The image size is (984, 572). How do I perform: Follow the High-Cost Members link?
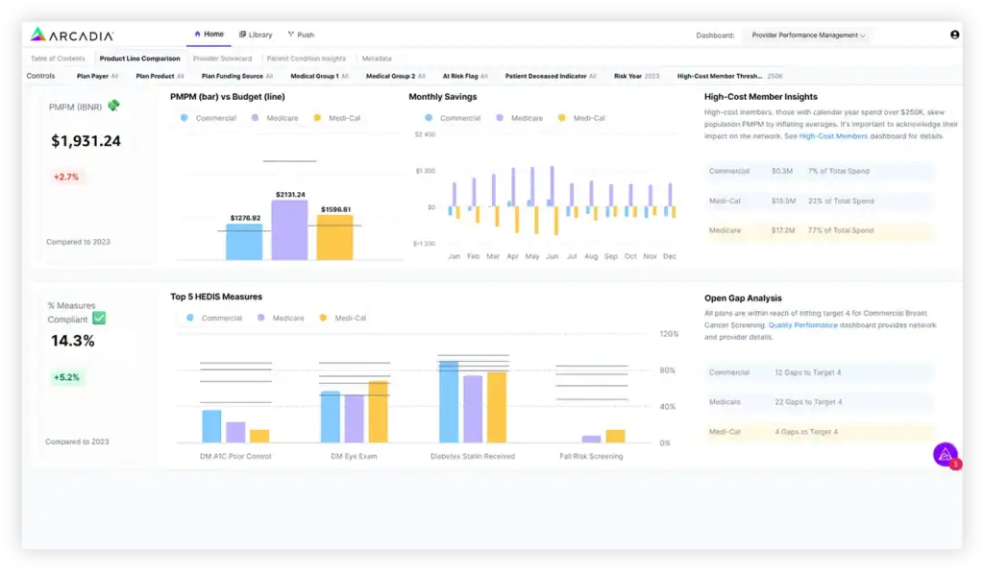pos(833,136)
